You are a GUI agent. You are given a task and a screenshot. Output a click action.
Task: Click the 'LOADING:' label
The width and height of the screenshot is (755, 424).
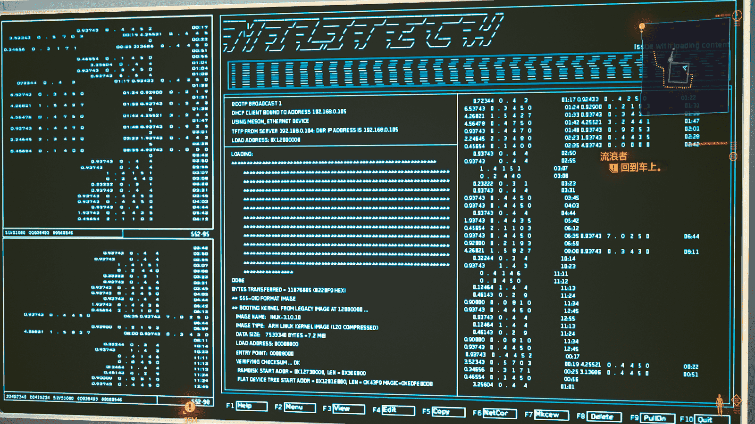pos(242,154)
